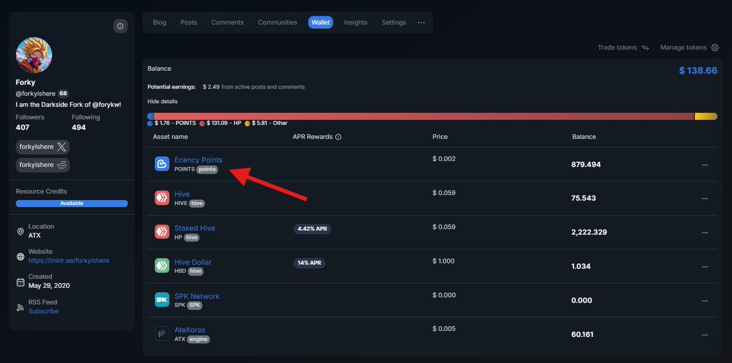
Task: Expand the more tabs ellipsis menu
Action: [422, 23]
